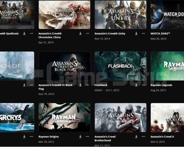Screen dimensions: 184x147
Task: Open the Assassin's Creed Syndicate cover art
Action: click(x=17, y=15)
